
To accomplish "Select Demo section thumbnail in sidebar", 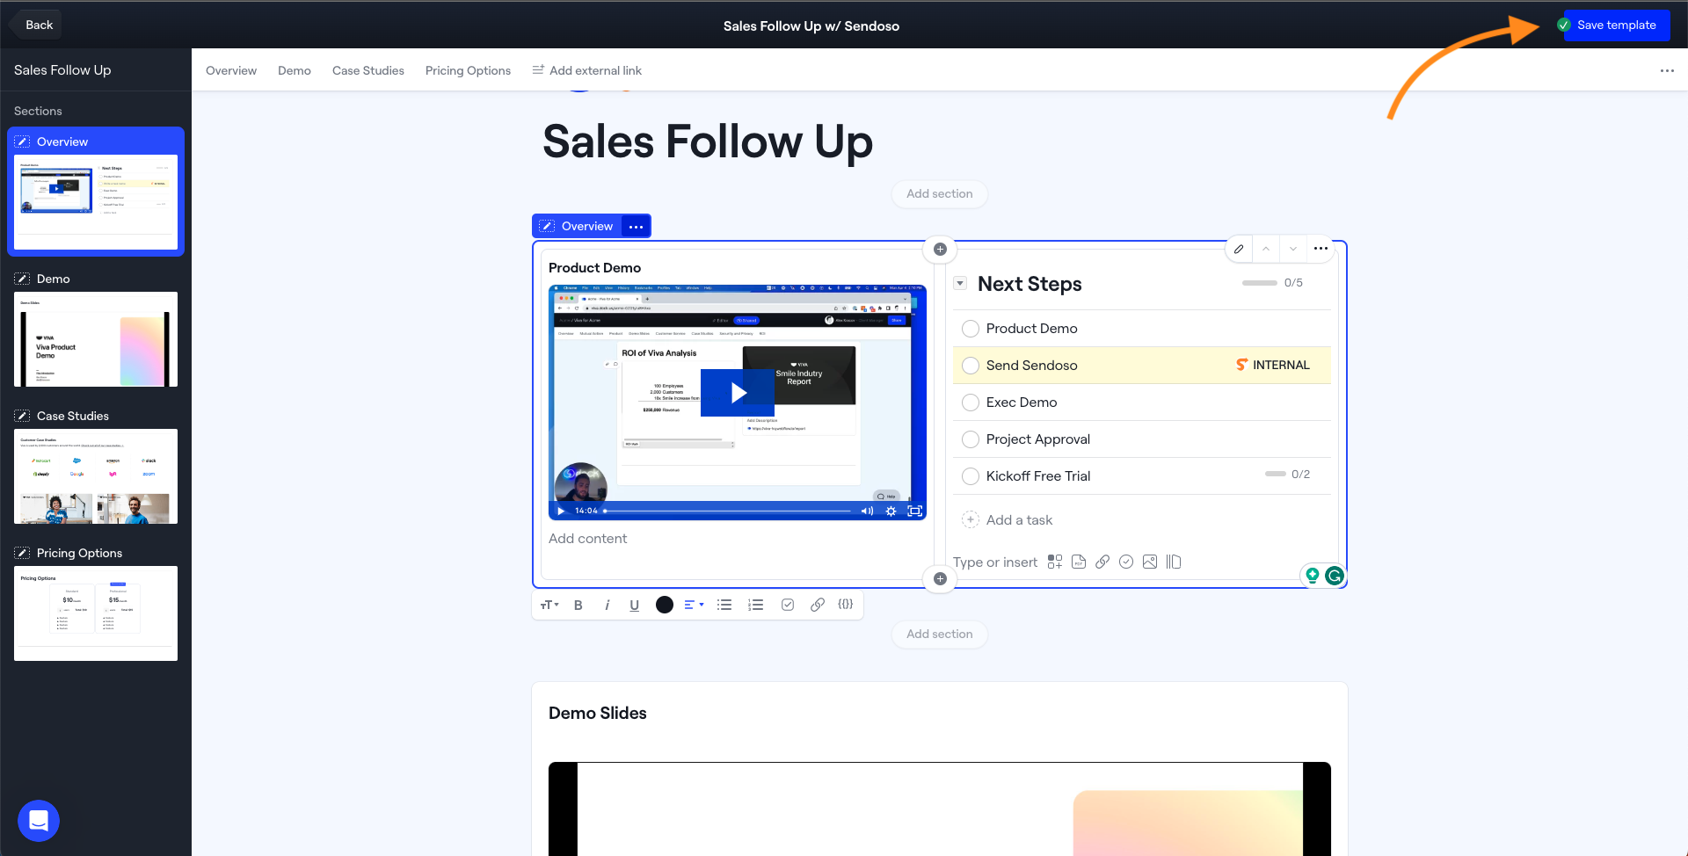I will tap(96, 339).
